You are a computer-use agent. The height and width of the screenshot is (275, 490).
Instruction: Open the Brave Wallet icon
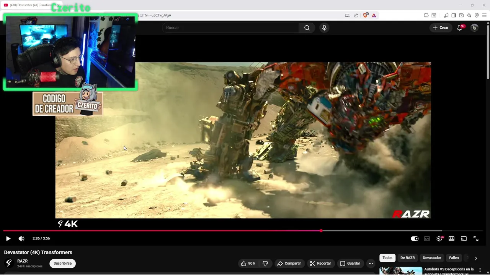click(461, 15)
